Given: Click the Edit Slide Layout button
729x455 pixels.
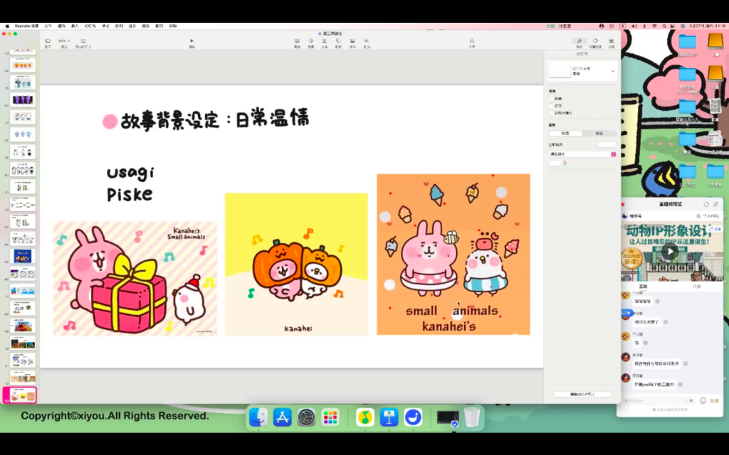Looking at the screenshot, I should click(x=582, y=394).
